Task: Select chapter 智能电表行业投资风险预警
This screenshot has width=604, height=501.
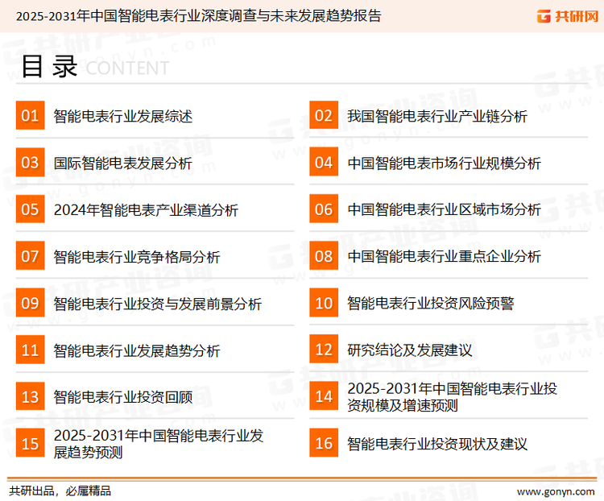Action: pos(431,303)
